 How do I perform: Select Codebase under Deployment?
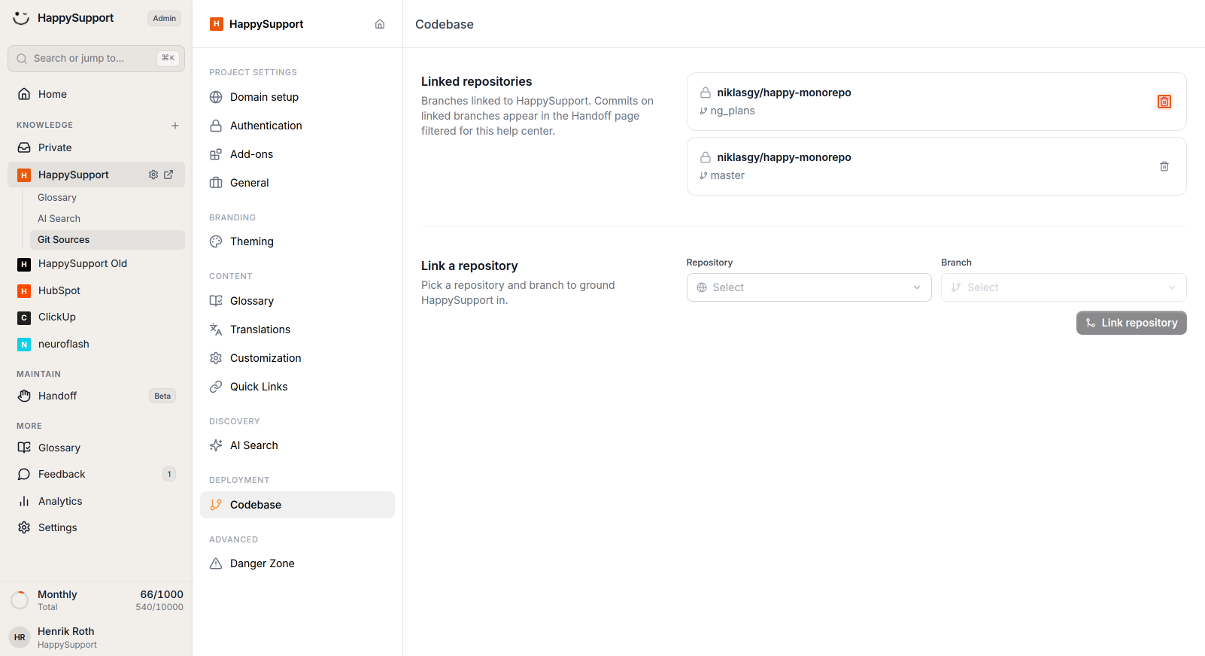[297, 505]
